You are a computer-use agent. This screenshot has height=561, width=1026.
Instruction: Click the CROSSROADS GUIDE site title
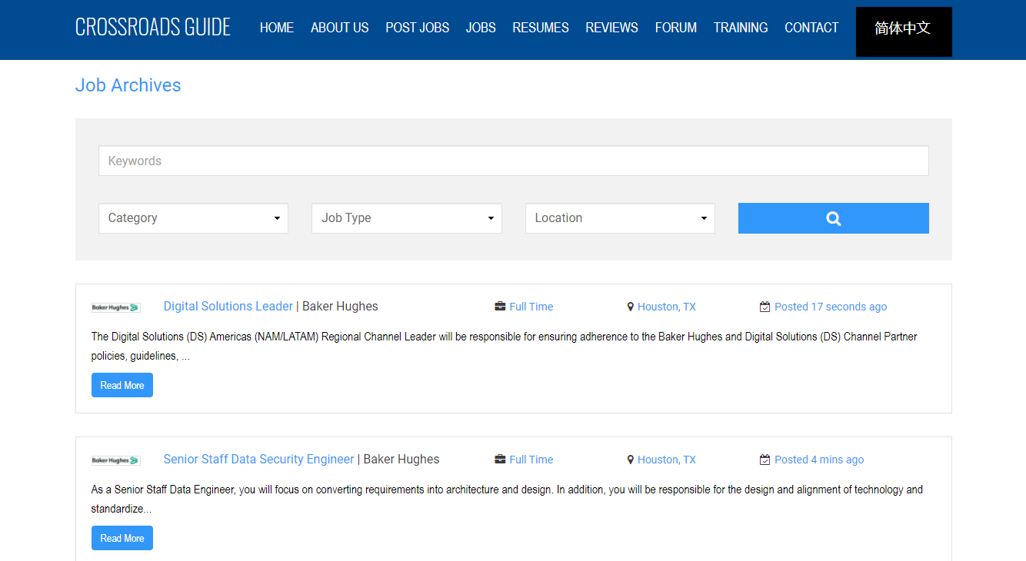(x=153, y=27)
